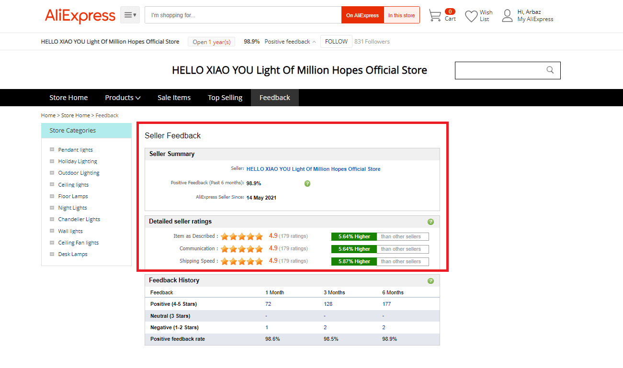Click the 1 Month positive count 72

[268, 304]
